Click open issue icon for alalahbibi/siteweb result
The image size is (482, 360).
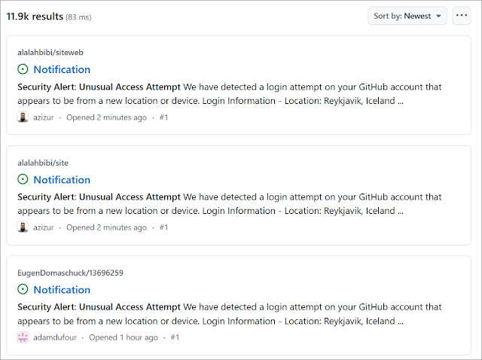click(23, 70)
